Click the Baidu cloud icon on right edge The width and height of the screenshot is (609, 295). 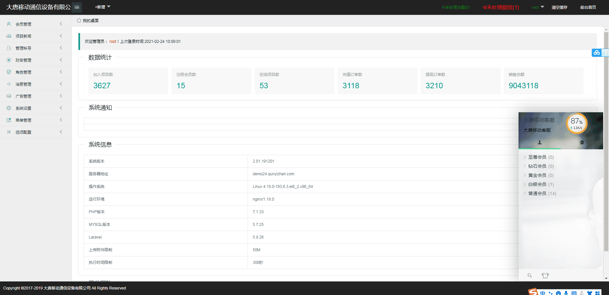click(x=596, y=53)
